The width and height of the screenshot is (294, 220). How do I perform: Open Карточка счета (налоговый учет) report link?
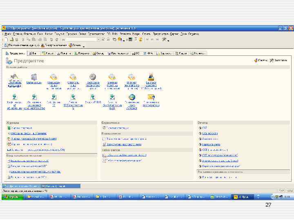[221, 166]
